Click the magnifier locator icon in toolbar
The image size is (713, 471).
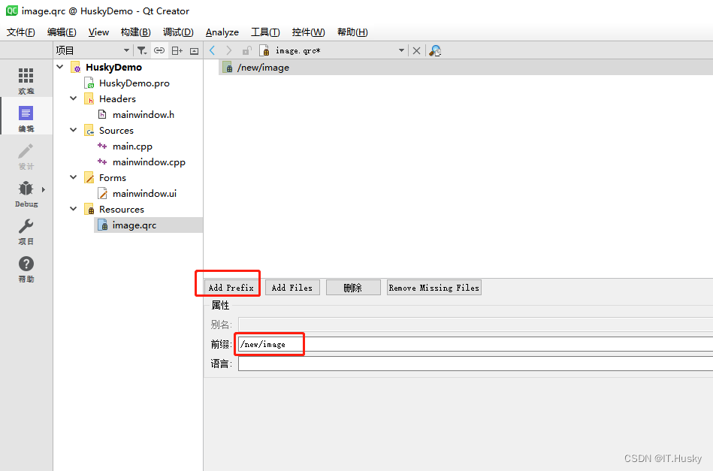tap(435, 50)
